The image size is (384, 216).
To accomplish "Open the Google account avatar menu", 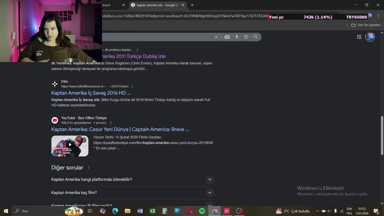I will (x=370, y=37).
